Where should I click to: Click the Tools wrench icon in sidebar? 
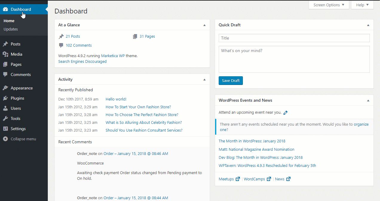coord(5,118)
